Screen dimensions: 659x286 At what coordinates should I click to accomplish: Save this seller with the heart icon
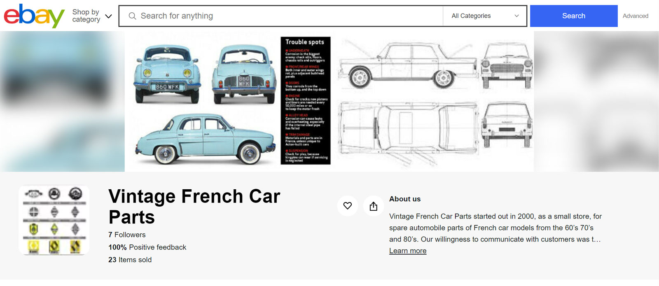coord(347,206)
